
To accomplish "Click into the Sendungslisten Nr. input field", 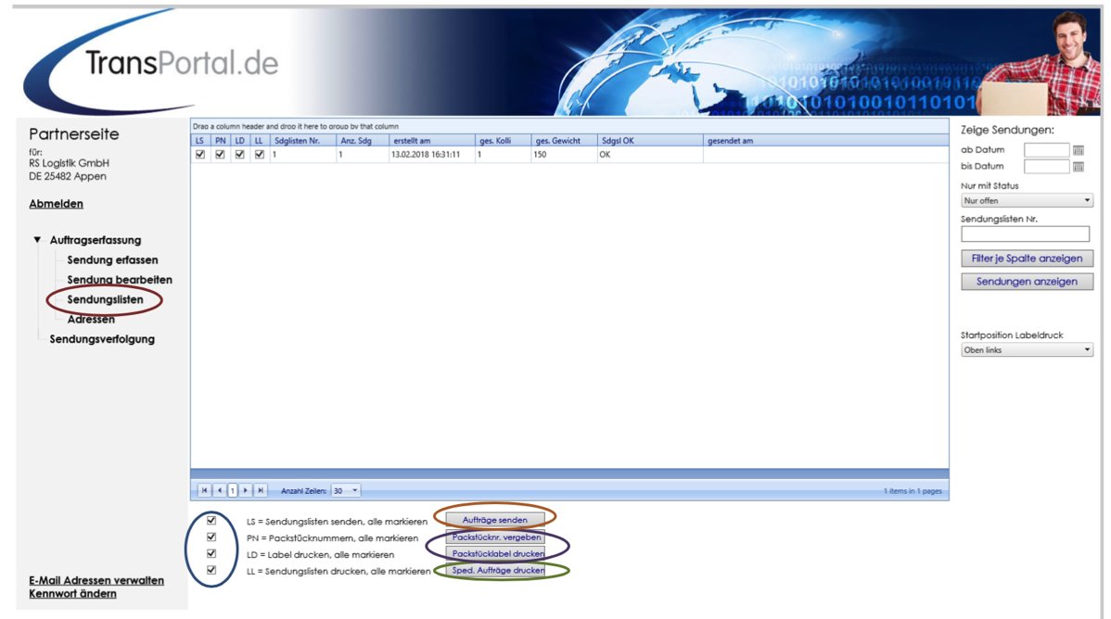I will (x=1025, y=234).
